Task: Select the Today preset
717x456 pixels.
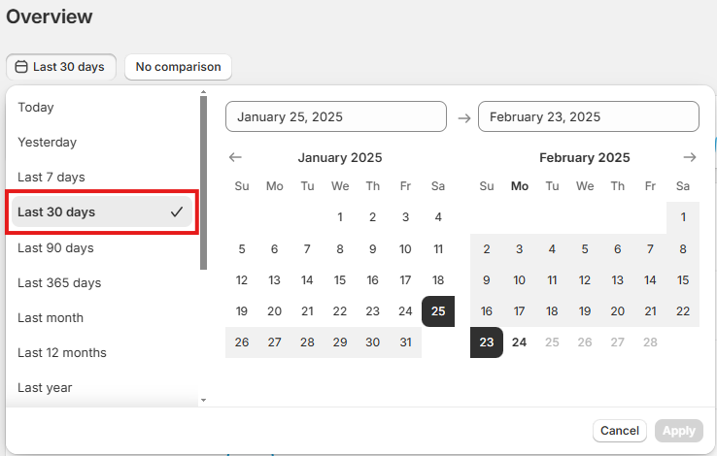Action: (x=36, y=108)
